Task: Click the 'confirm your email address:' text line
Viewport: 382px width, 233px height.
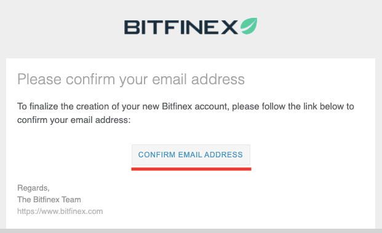Action: point(74,120)
